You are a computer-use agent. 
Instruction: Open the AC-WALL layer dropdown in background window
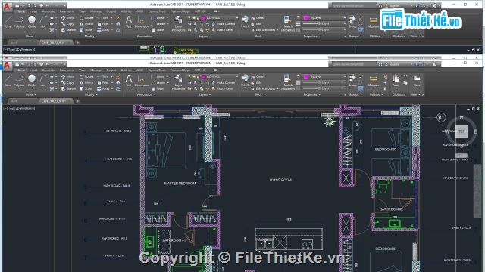click(x=237, y=18)
